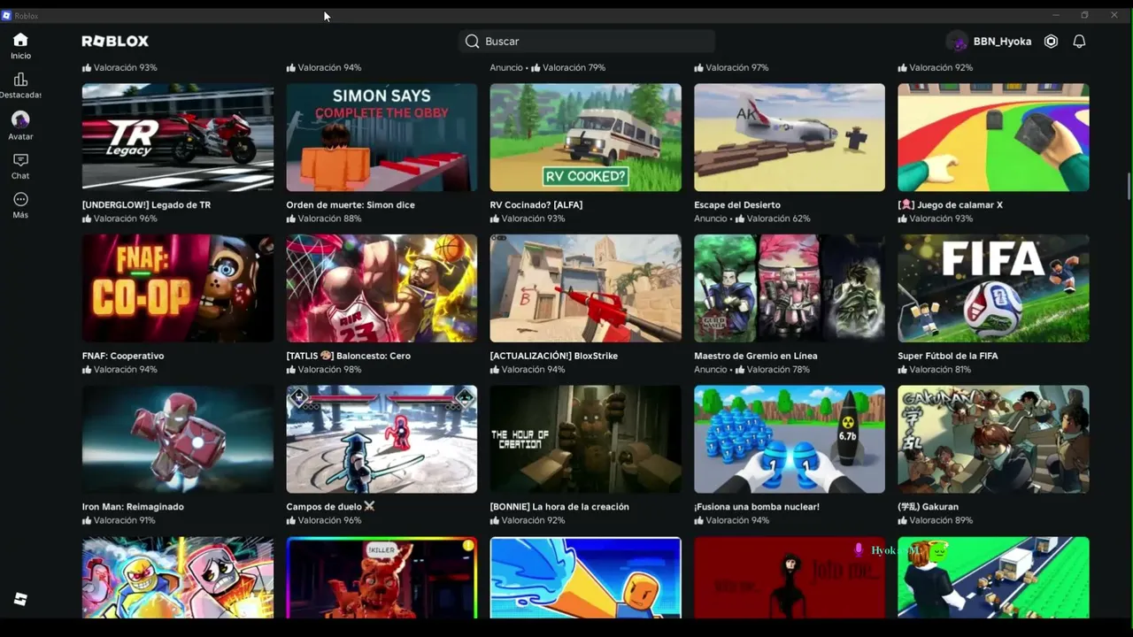Open the "FNAF: Cooperativo" title
The image size is (1133, 637).
click(123, 356)
